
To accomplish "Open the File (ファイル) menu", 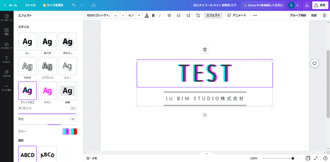I will point(30,5).
